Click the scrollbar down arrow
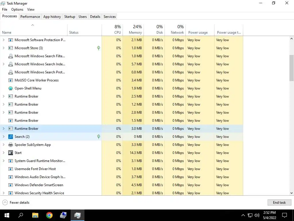Screen dimensions: 294x221 click(292, 193)
